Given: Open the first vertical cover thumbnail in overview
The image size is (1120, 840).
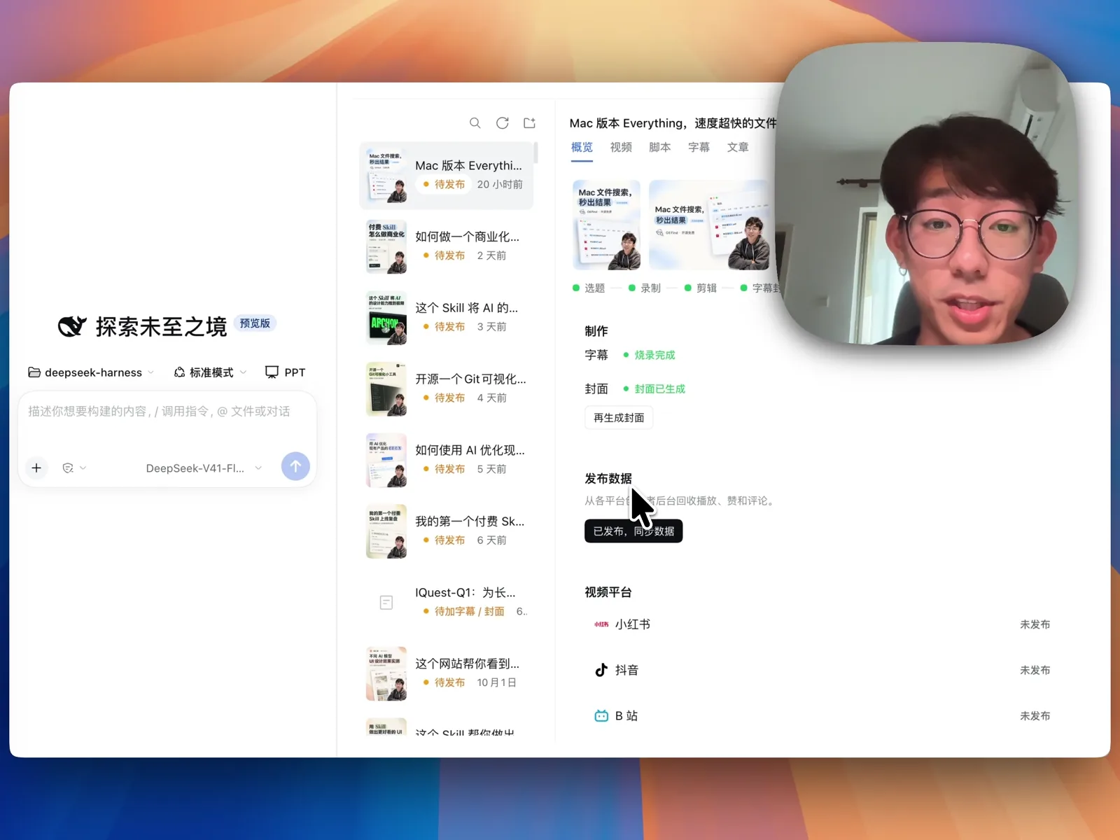Looking at the screenshot, I should coord(607,225).
